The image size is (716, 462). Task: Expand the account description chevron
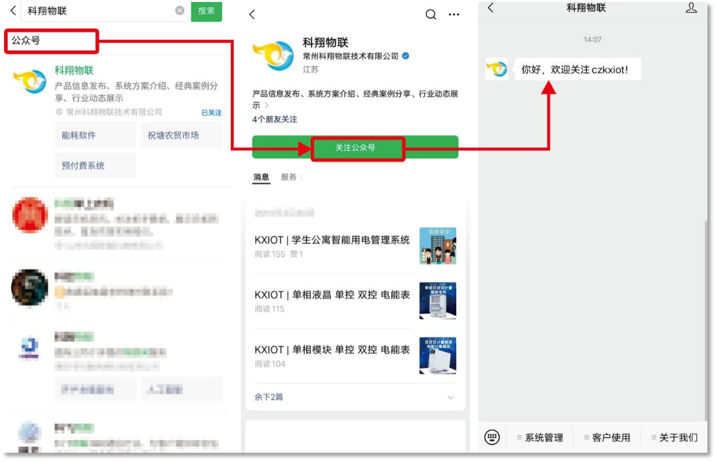pos(267,105)
